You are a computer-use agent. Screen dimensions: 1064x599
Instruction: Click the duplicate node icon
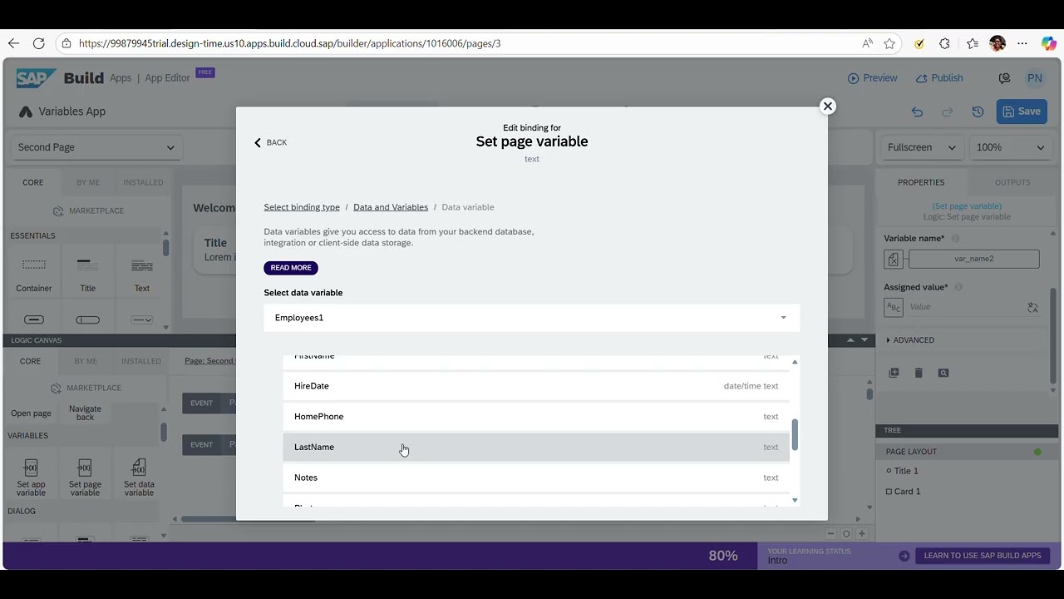pyautogui.click(x=894, y=373)
